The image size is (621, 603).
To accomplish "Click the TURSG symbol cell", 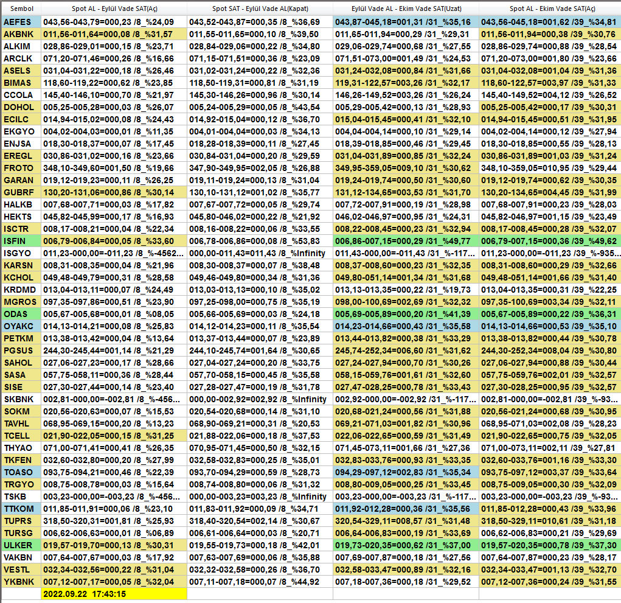I will (21, 534).
